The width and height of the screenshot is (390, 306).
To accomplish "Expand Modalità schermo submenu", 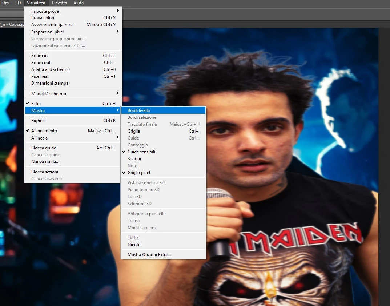I will pos(73,93).
